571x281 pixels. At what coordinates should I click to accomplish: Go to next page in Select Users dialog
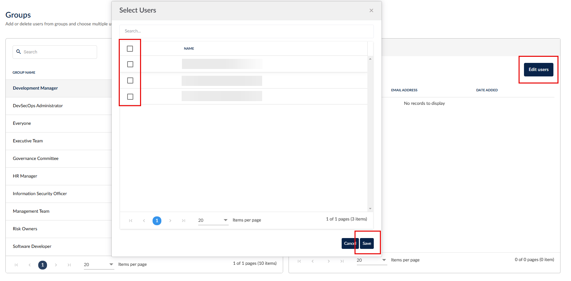tap(170, 221)
